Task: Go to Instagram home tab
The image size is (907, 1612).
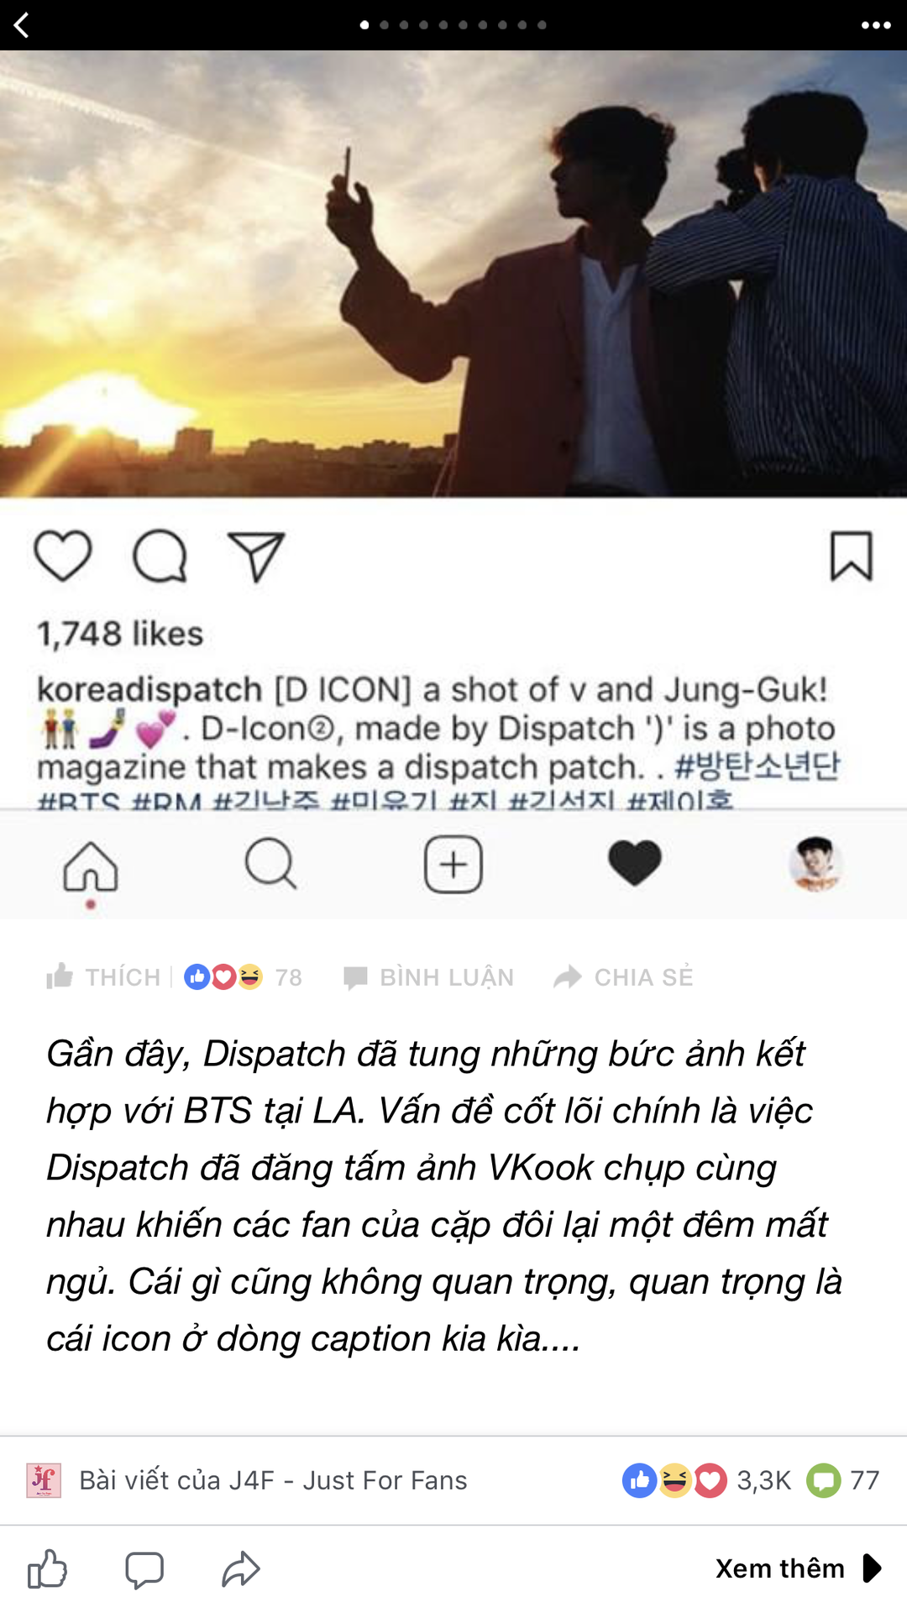Action: [x=91, y=866]
